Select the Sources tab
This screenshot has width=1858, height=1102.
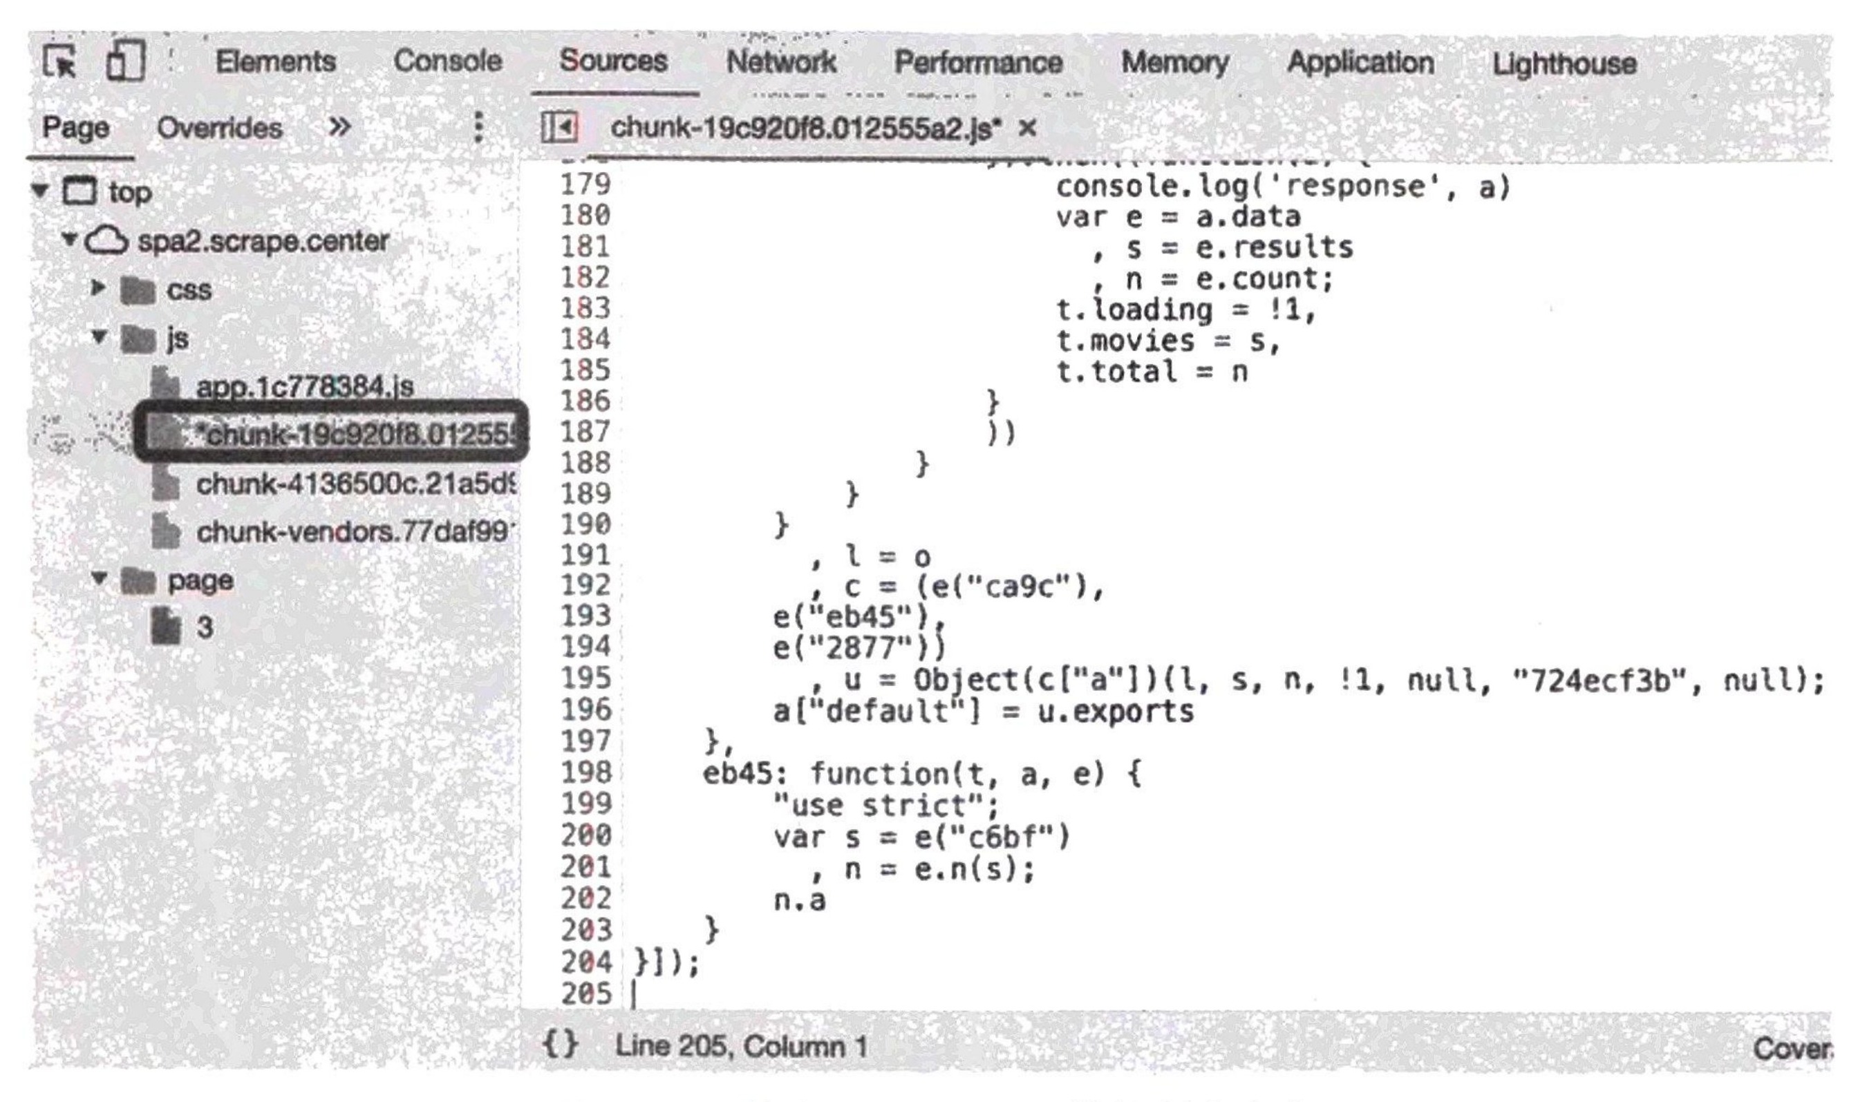[614, 61]
